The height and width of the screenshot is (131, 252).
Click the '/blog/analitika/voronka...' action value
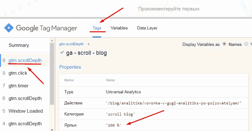pos(174,103)
